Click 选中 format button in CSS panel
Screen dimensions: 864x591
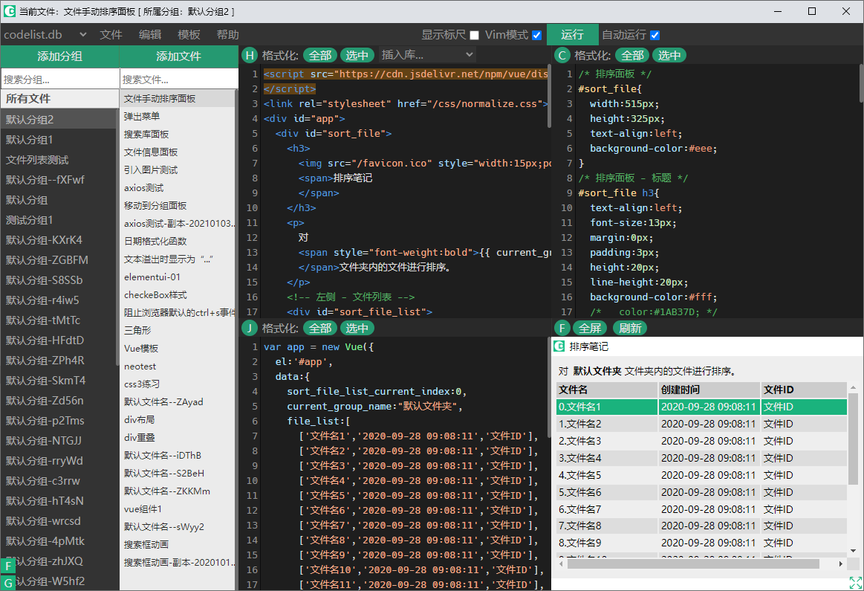669,55
